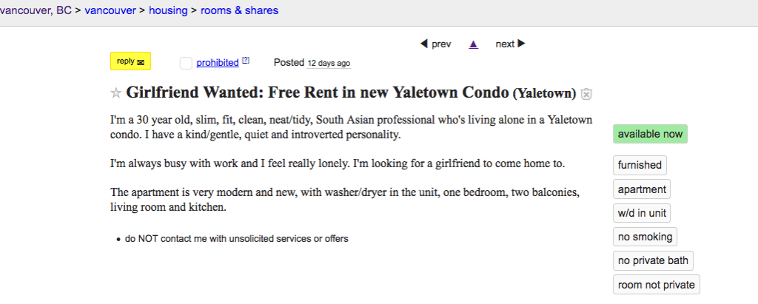This screenshot has width=758, height=304.
Task: Open the prohibited footnote [?] link
Action: coord(246,61)
